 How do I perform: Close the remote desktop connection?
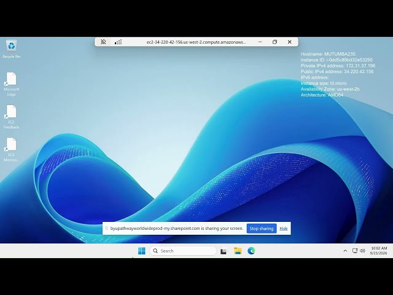289,42
